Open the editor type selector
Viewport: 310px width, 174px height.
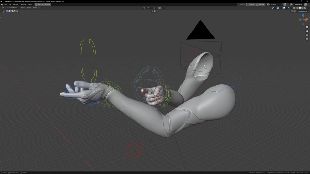[3, 8]
